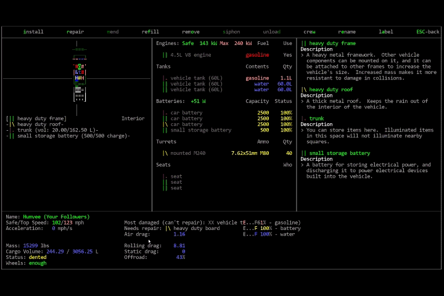444x296 pixels.
Task: Click the heavy duty roof description heading
Action: (x=331, y=89)
